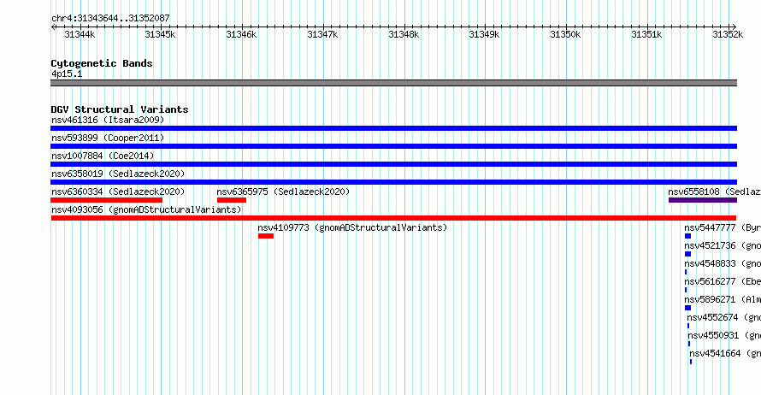Open nsv6558108 variant label
761x395 pixels.
point(715,192)
